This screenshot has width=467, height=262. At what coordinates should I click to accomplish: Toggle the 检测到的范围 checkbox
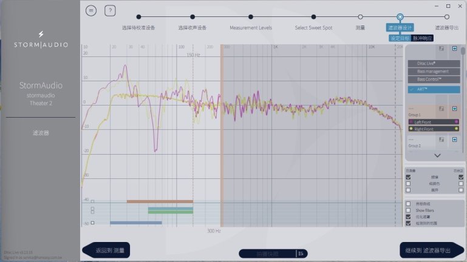408,223
